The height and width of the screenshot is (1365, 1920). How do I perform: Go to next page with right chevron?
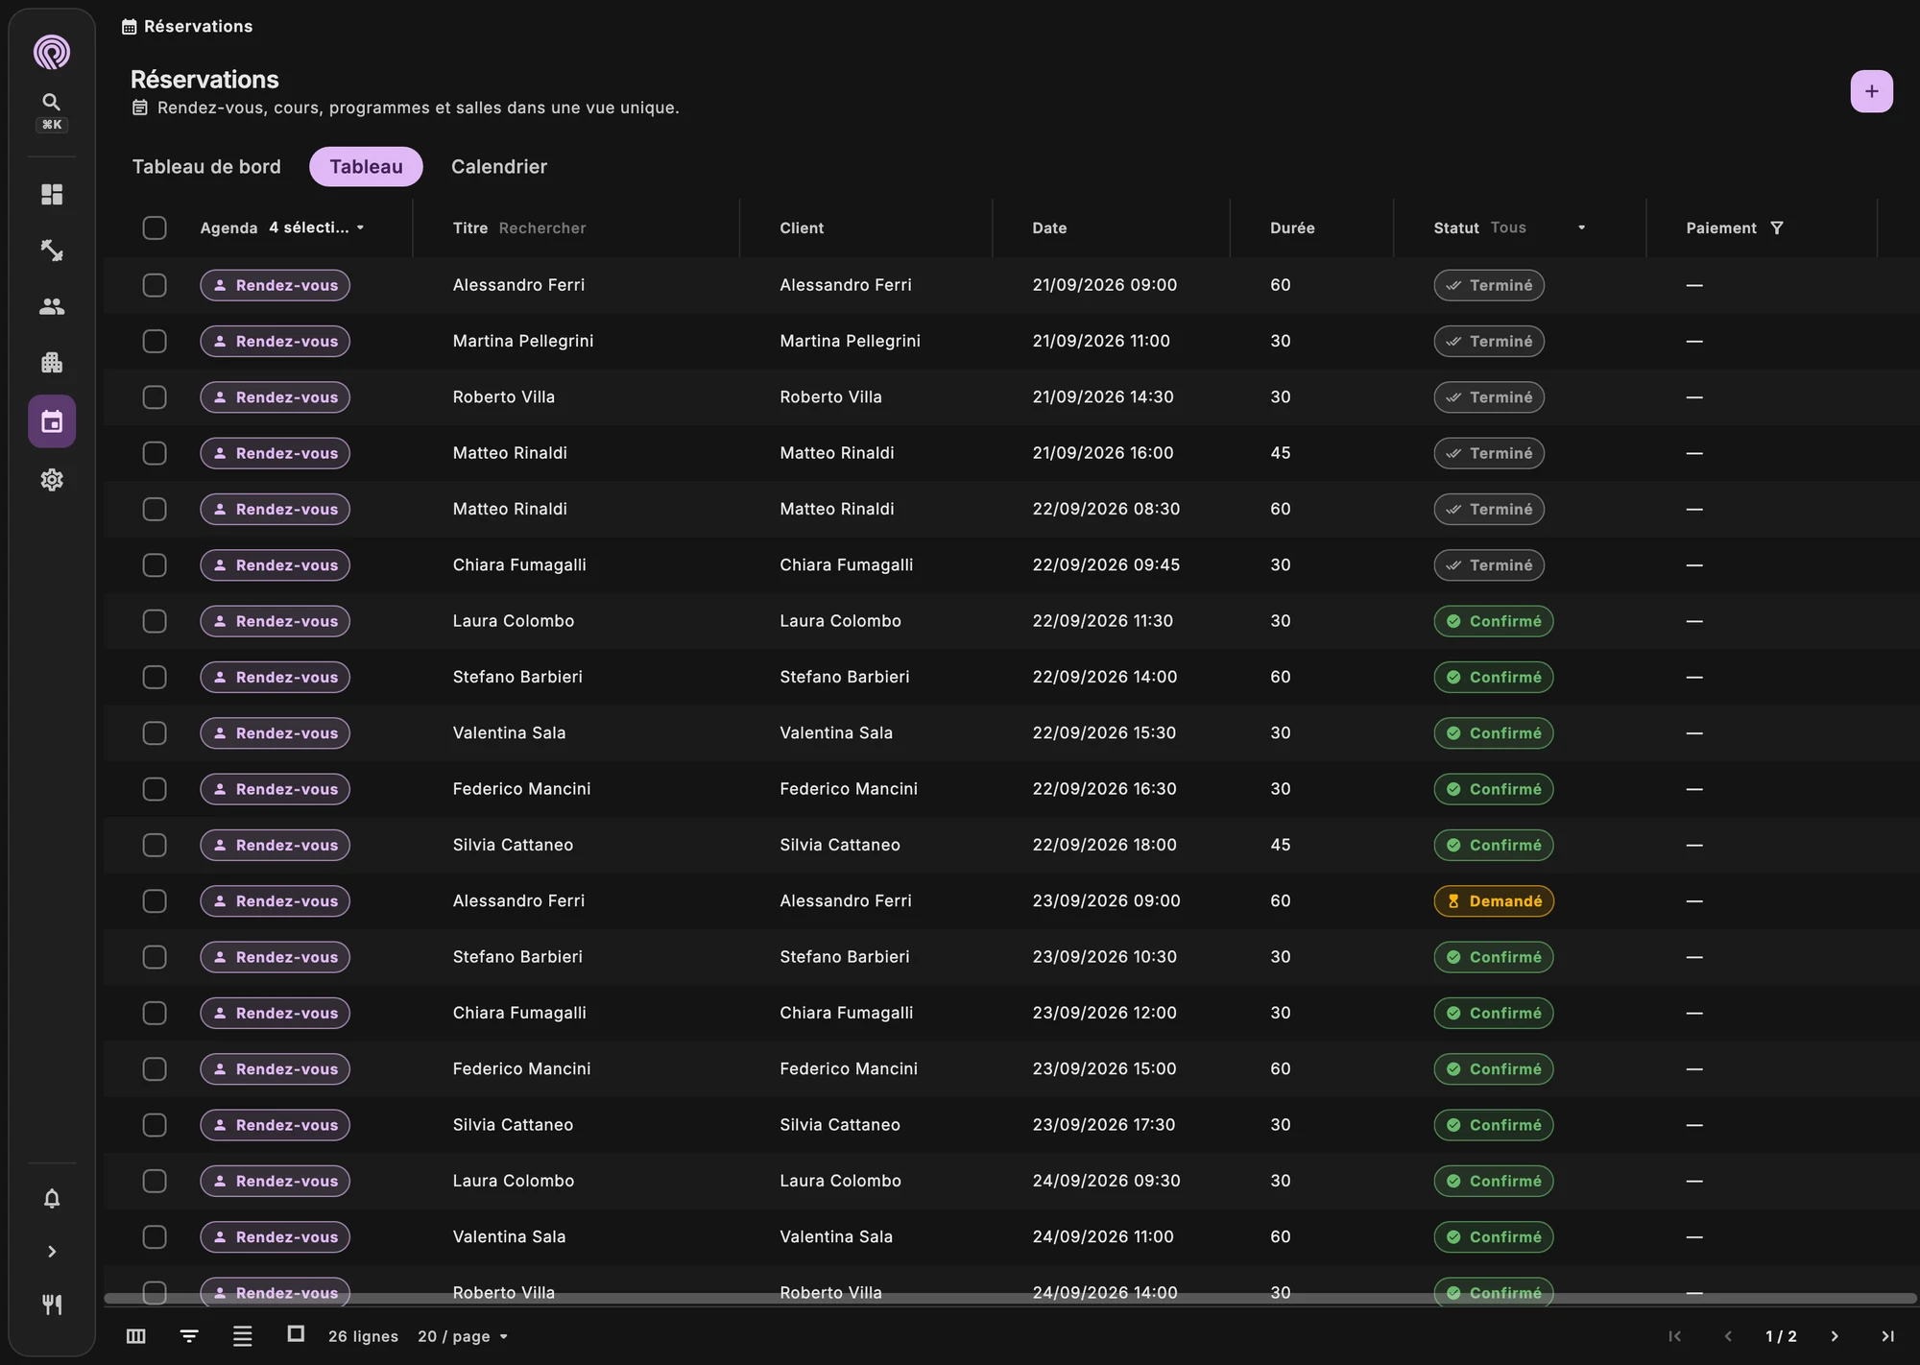point(1835,1336)
